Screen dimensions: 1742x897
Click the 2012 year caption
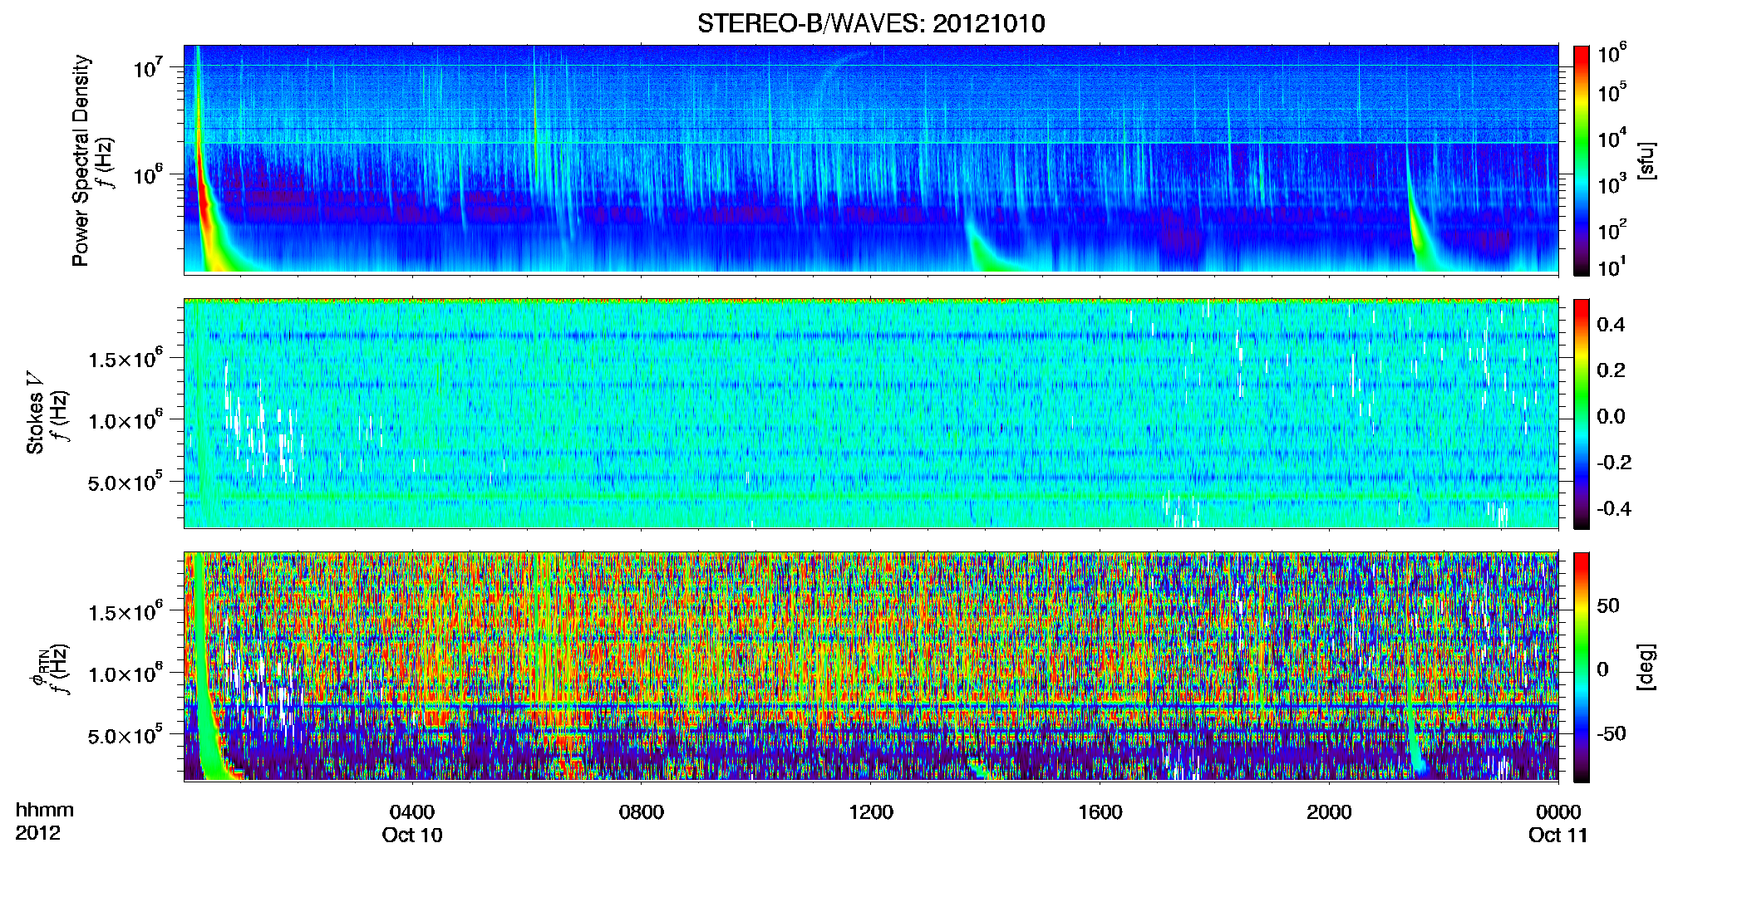coord(37,833)
